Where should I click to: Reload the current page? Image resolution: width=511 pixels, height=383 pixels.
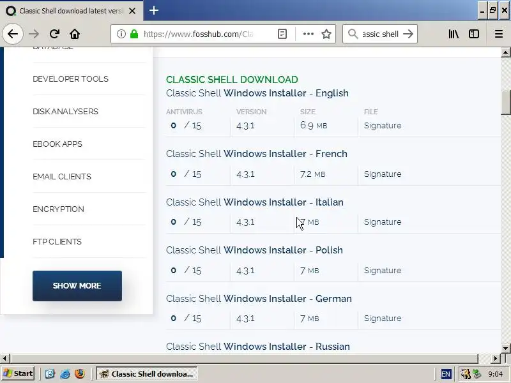point(54,34)
